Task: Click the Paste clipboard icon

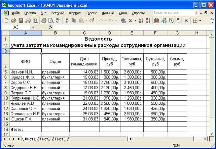Action: tap(81, 21)
